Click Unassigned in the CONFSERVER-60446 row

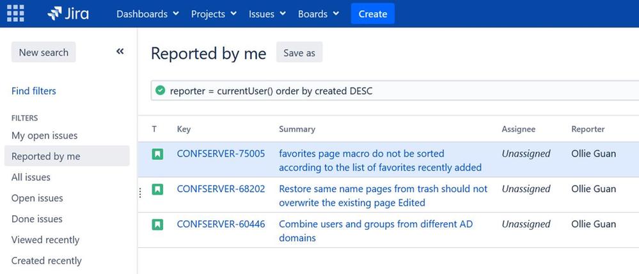tap(526, 224)
